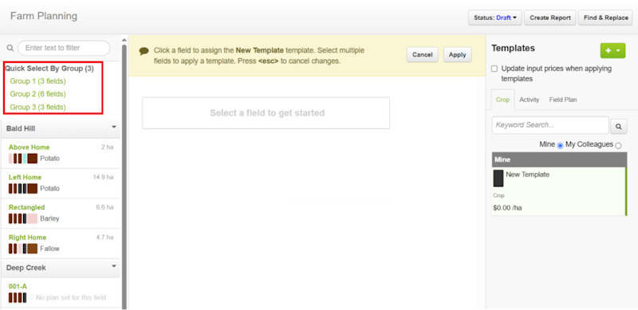Click the magnifier icon beside the field filter
Screen dimensions: 638x310
pyautogui.click(x=10, y=48)
